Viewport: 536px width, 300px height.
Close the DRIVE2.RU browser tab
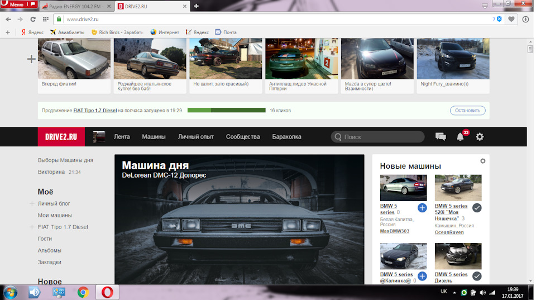click(185, 6)
